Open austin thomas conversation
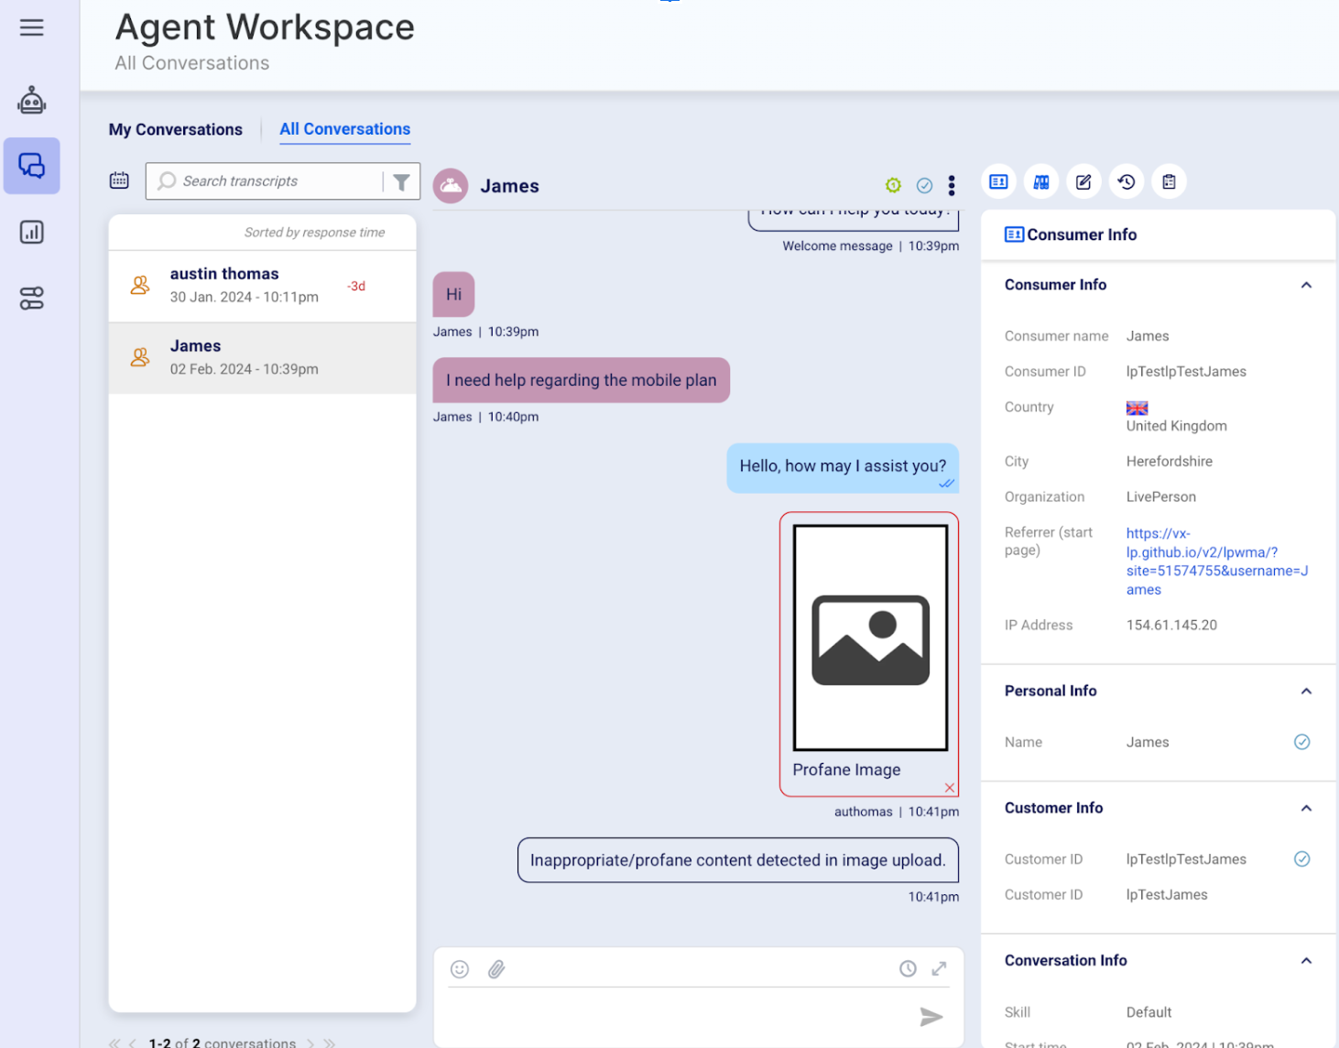 [x=263, y=286]
